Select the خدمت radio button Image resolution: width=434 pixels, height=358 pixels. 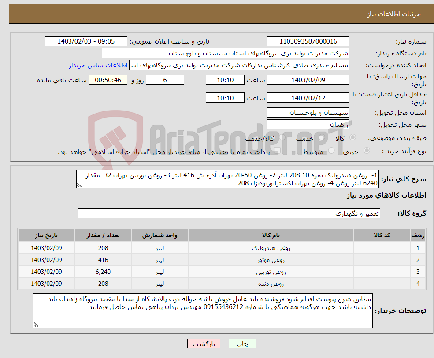click(321, 137)
